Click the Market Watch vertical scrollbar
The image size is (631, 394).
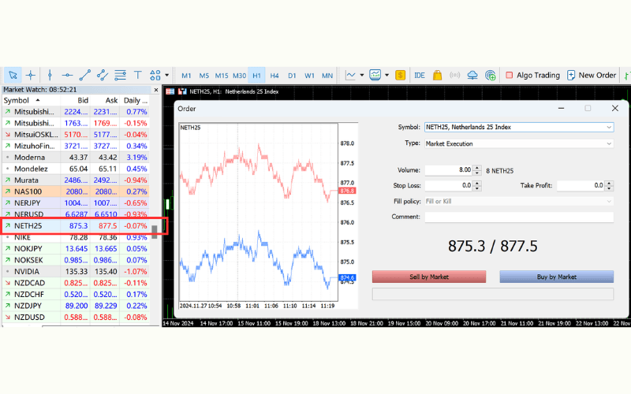click(155, 230)
